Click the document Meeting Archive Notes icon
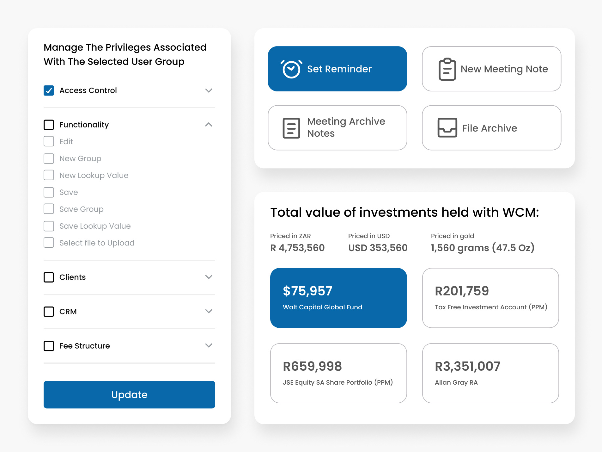602x452 pixels. tap(291, 128)
